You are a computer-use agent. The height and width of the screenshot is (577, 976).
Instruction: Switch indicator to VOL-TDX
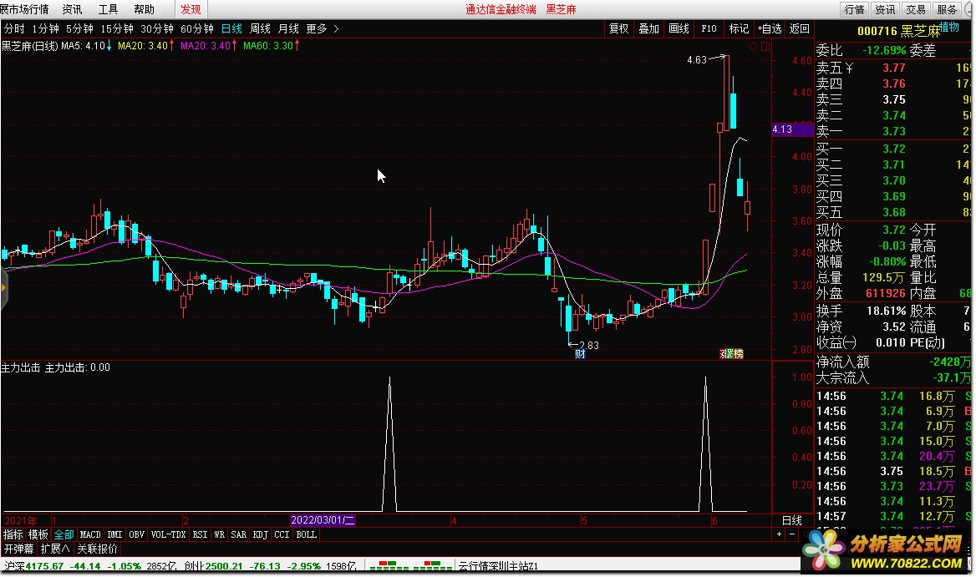(168, 534)
